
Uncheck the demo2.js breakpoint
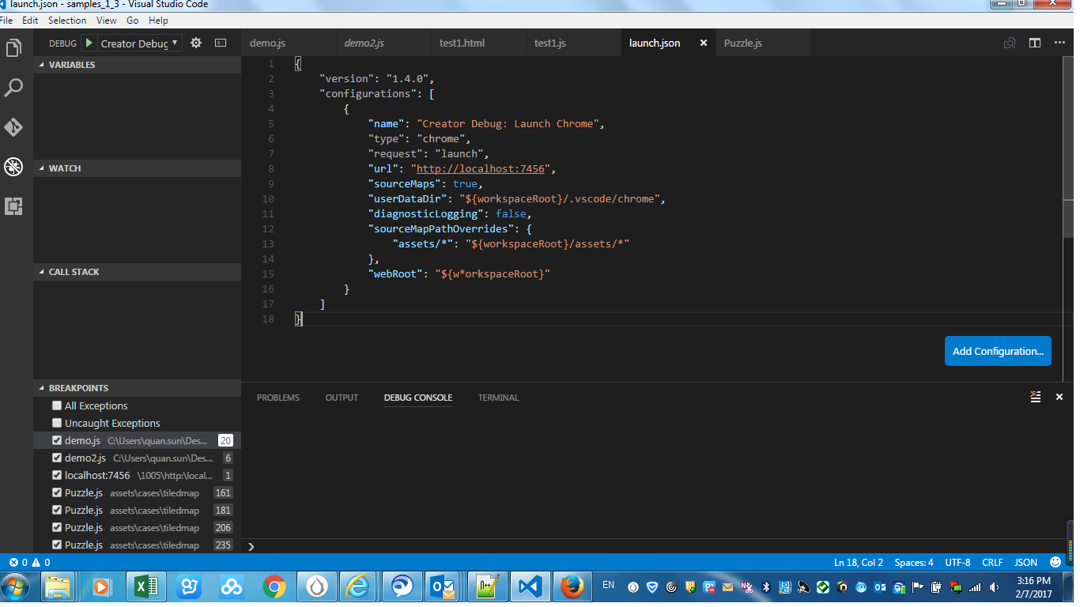click(x=57, y=458)
